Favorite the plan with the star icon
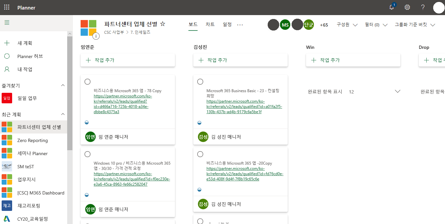This screenshot has height=224, width=445. click(x=163, y=24)
